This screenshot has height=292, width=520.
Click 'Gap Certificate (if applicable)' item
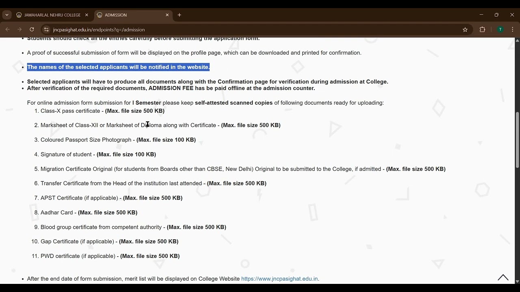(x=109, y=242)
